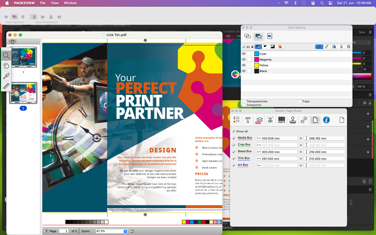376x235 pixels.
Task: Uncheck the Trim Box checkbox
Action: click(x=234, y=159)
